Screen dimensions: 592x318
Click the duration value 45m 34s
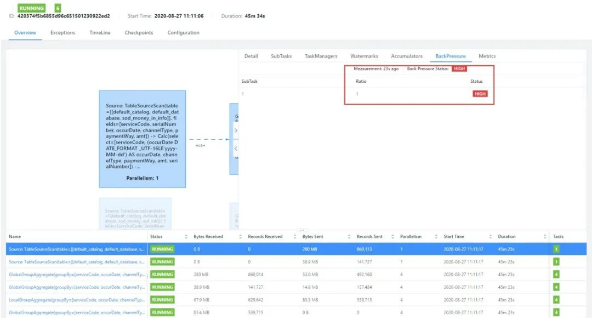[x=255, y=16]
